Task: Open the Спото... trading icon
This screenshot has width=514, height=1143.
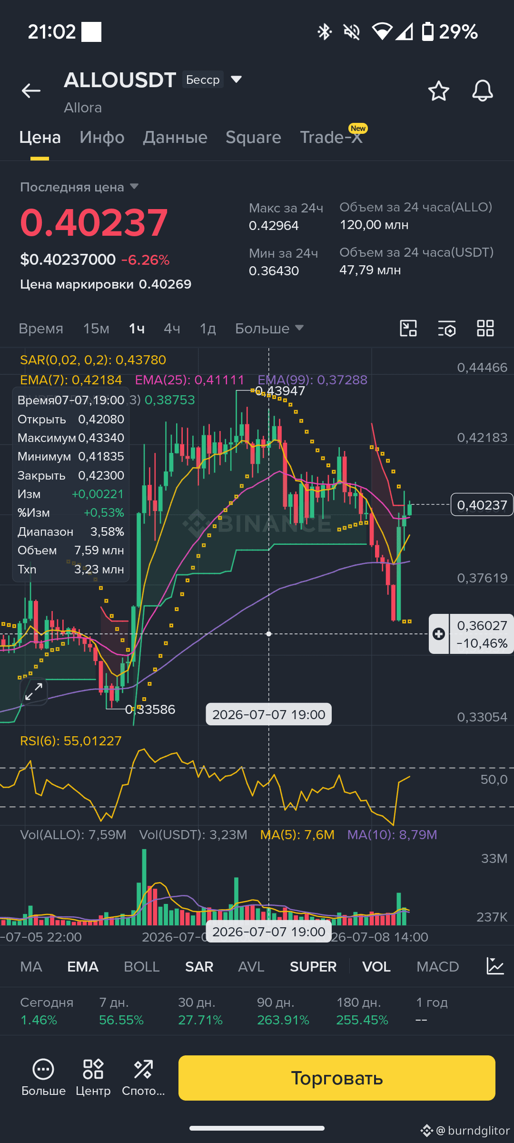Action: click(x=143, y=1070)
